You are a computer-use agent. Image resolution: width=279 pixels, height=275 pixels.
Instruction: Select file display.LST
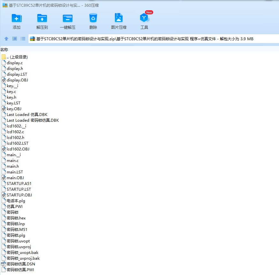click(x=17, y=74)
